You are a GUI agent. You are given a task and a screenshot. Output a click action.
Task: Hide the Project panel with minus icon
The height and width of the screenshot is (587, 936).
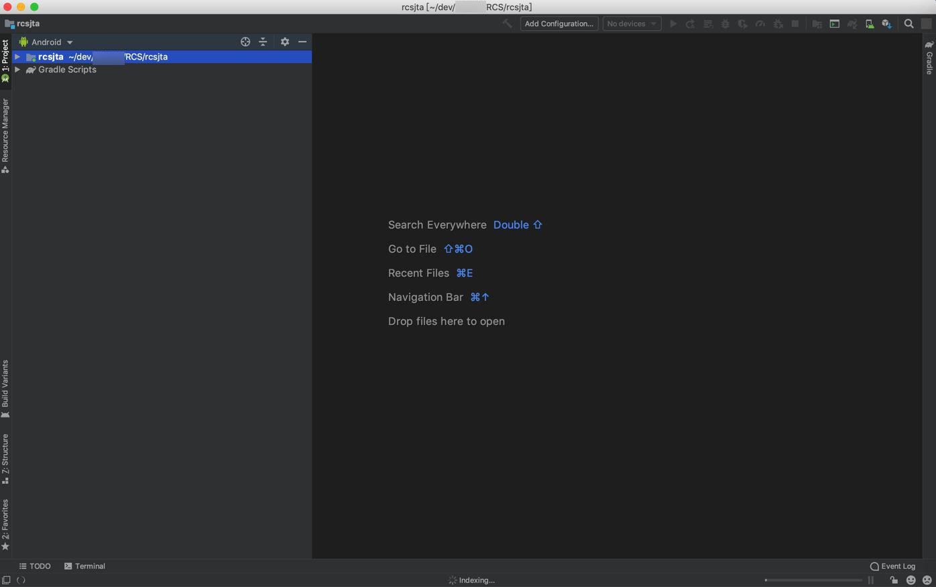click(x=302, y=42)
